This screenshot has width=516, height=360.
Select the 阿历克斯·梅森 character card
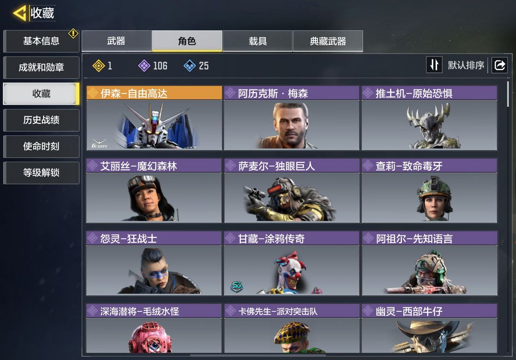(291, 118)
